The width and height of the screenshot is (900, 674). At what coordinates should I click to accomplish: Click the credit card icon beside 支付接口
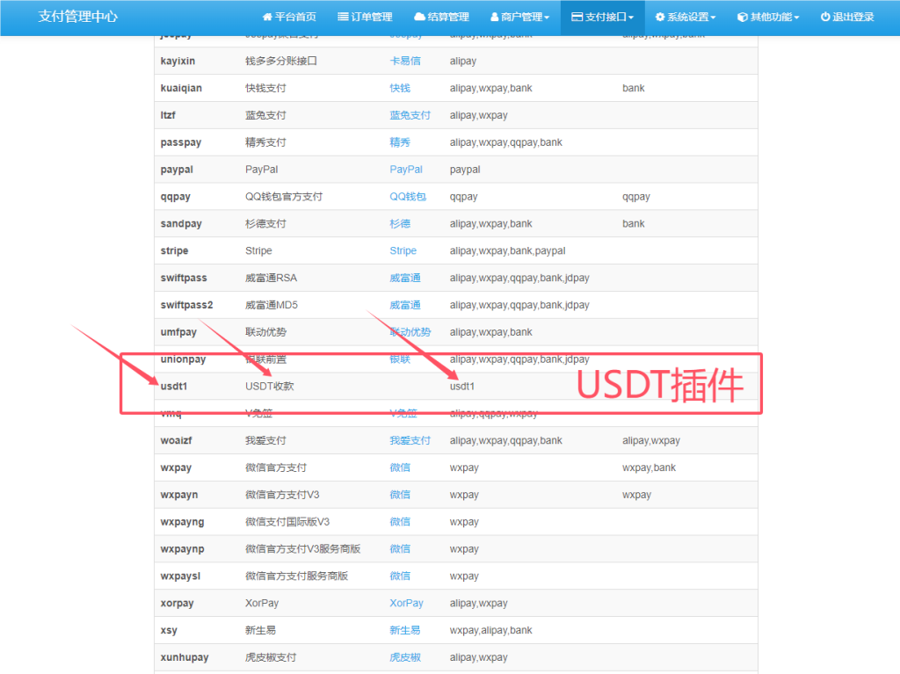[577, 17]
